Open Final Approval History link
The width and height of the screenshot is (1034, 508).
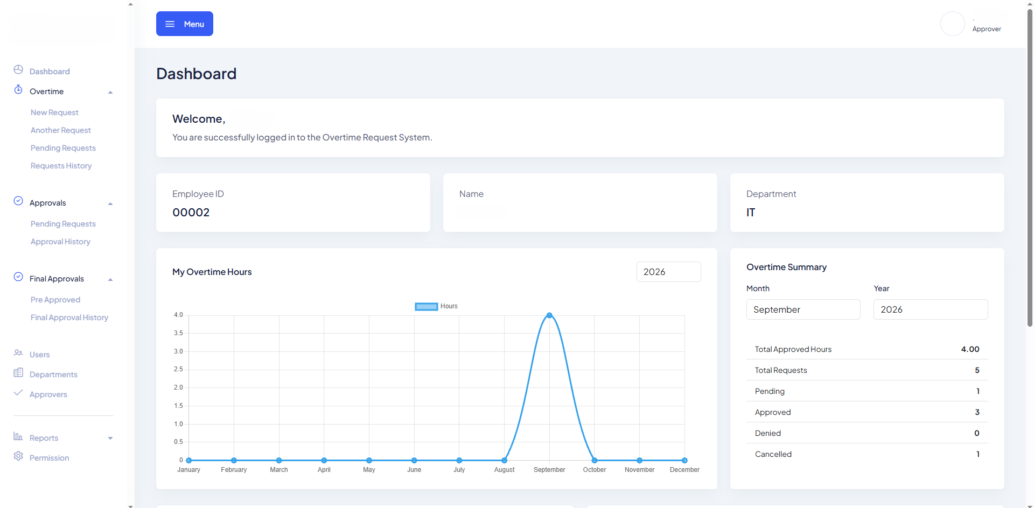point(69,317)
